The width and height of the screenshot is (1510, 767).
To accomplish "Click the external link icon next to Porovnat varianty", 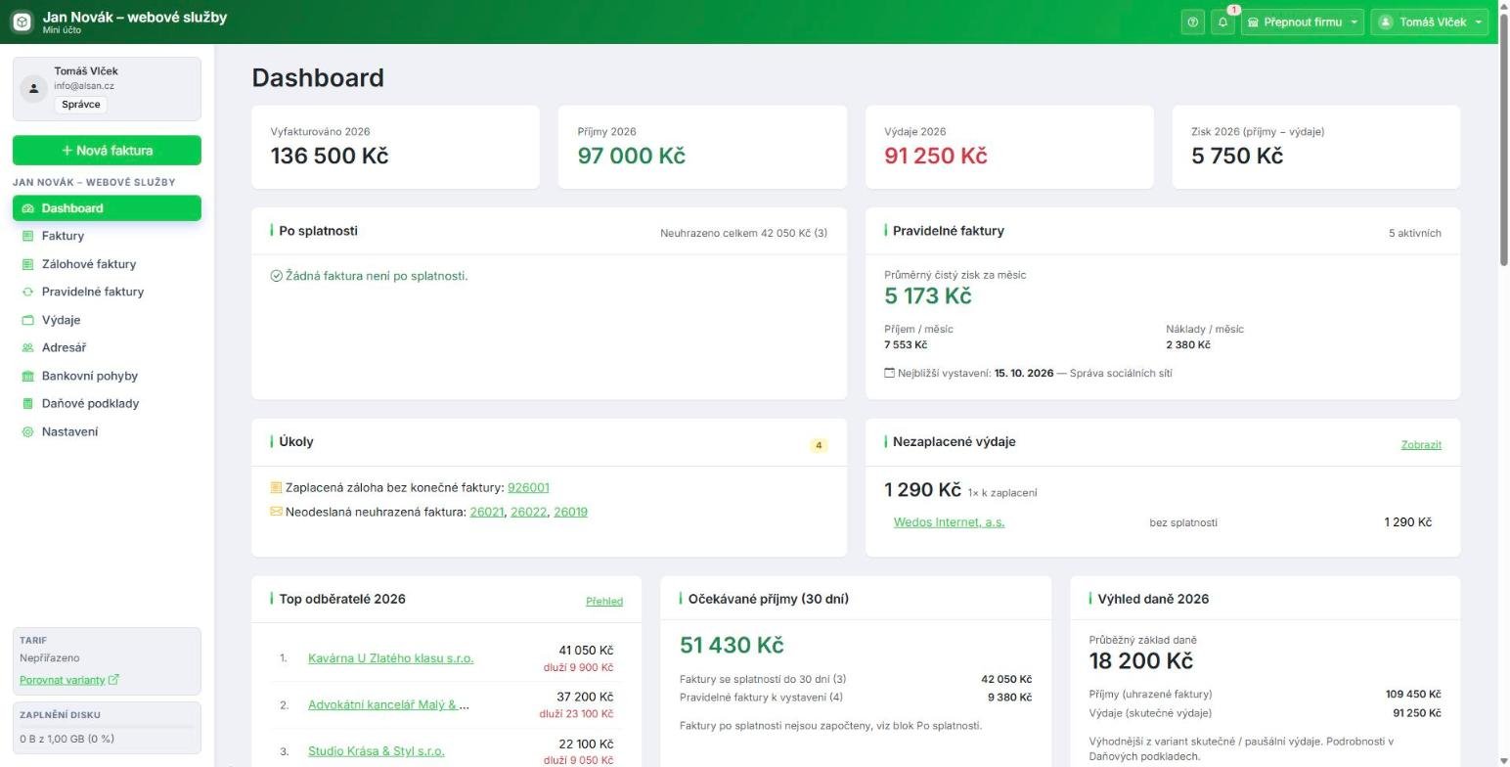I will [x=113, y=679].
